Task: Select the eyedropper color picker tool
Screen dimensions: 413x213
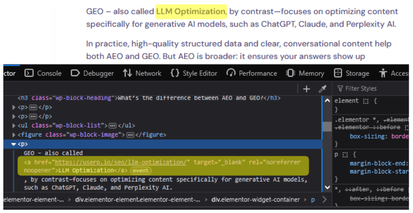Action: [322, 89]
